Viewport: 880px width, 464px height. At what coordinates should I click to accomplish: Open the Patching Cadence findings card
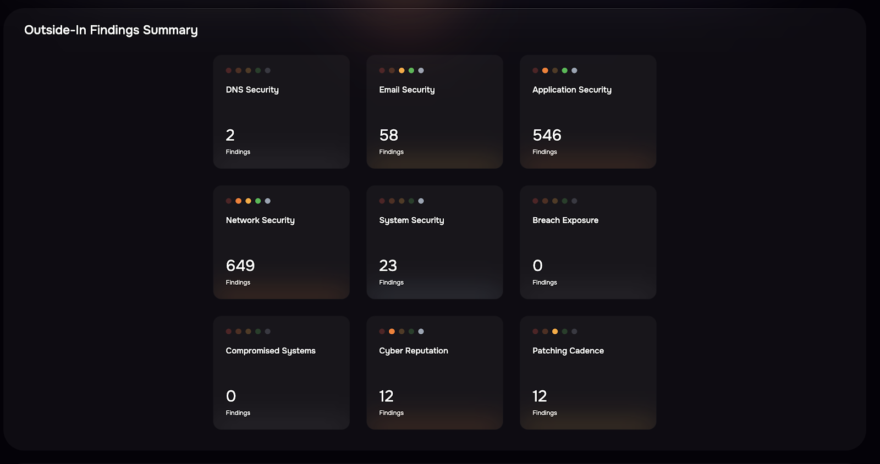588,373
